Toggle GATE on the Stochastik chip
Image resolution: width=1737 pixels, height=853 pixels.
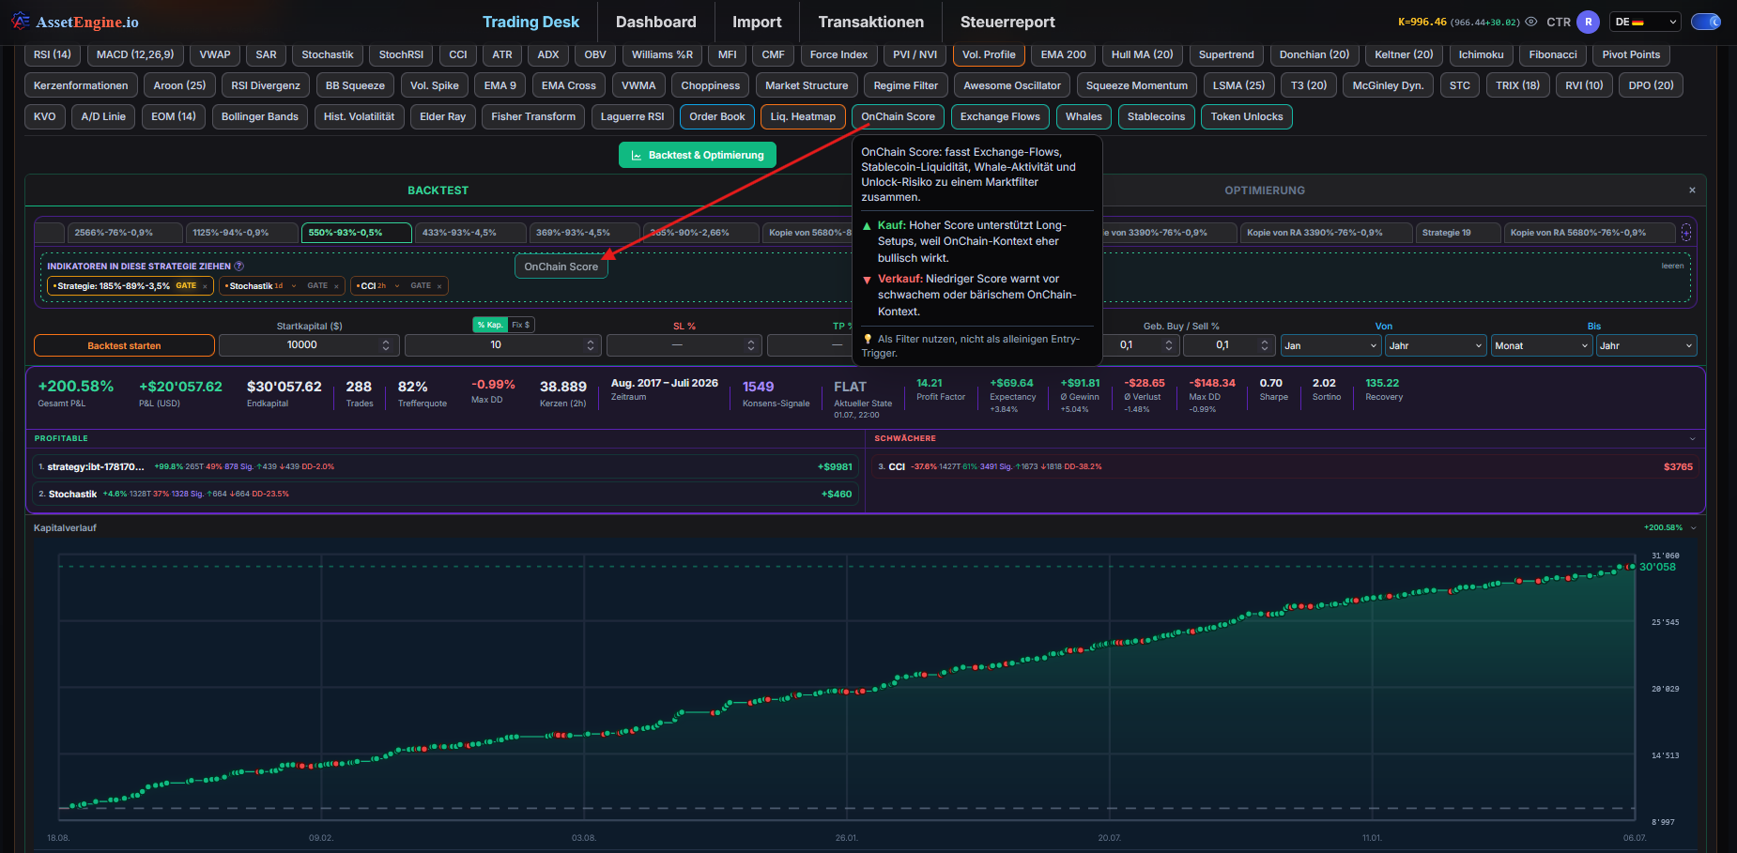point(317,286)
